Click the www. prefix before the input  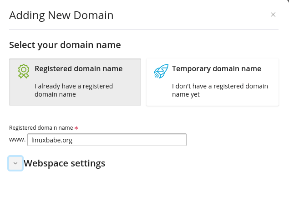(x=17, y=140)
